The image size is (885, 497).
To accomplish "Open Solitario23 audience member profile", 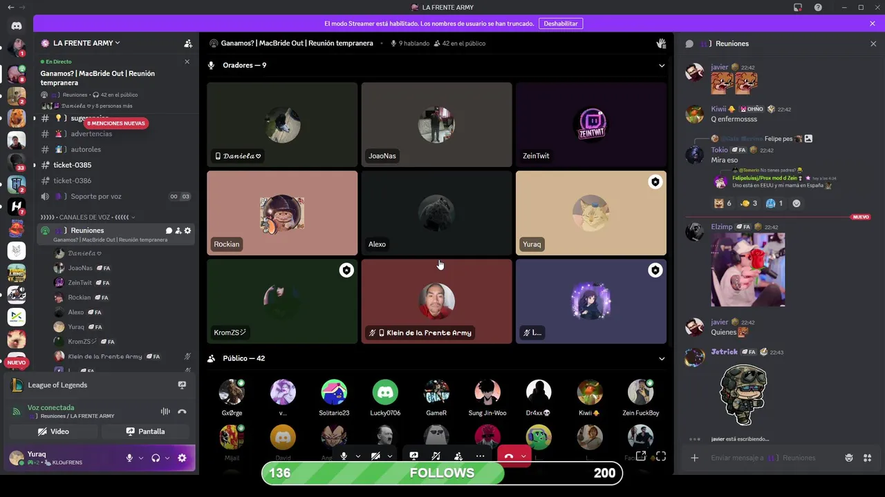I will pos(334,398).
